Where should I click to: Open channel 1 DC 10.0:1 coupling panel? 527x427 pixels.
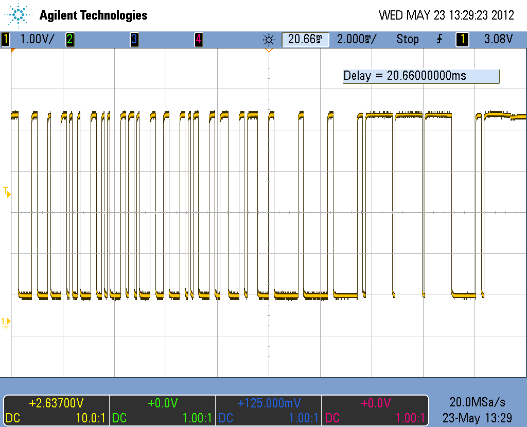(x=56, y=411)
